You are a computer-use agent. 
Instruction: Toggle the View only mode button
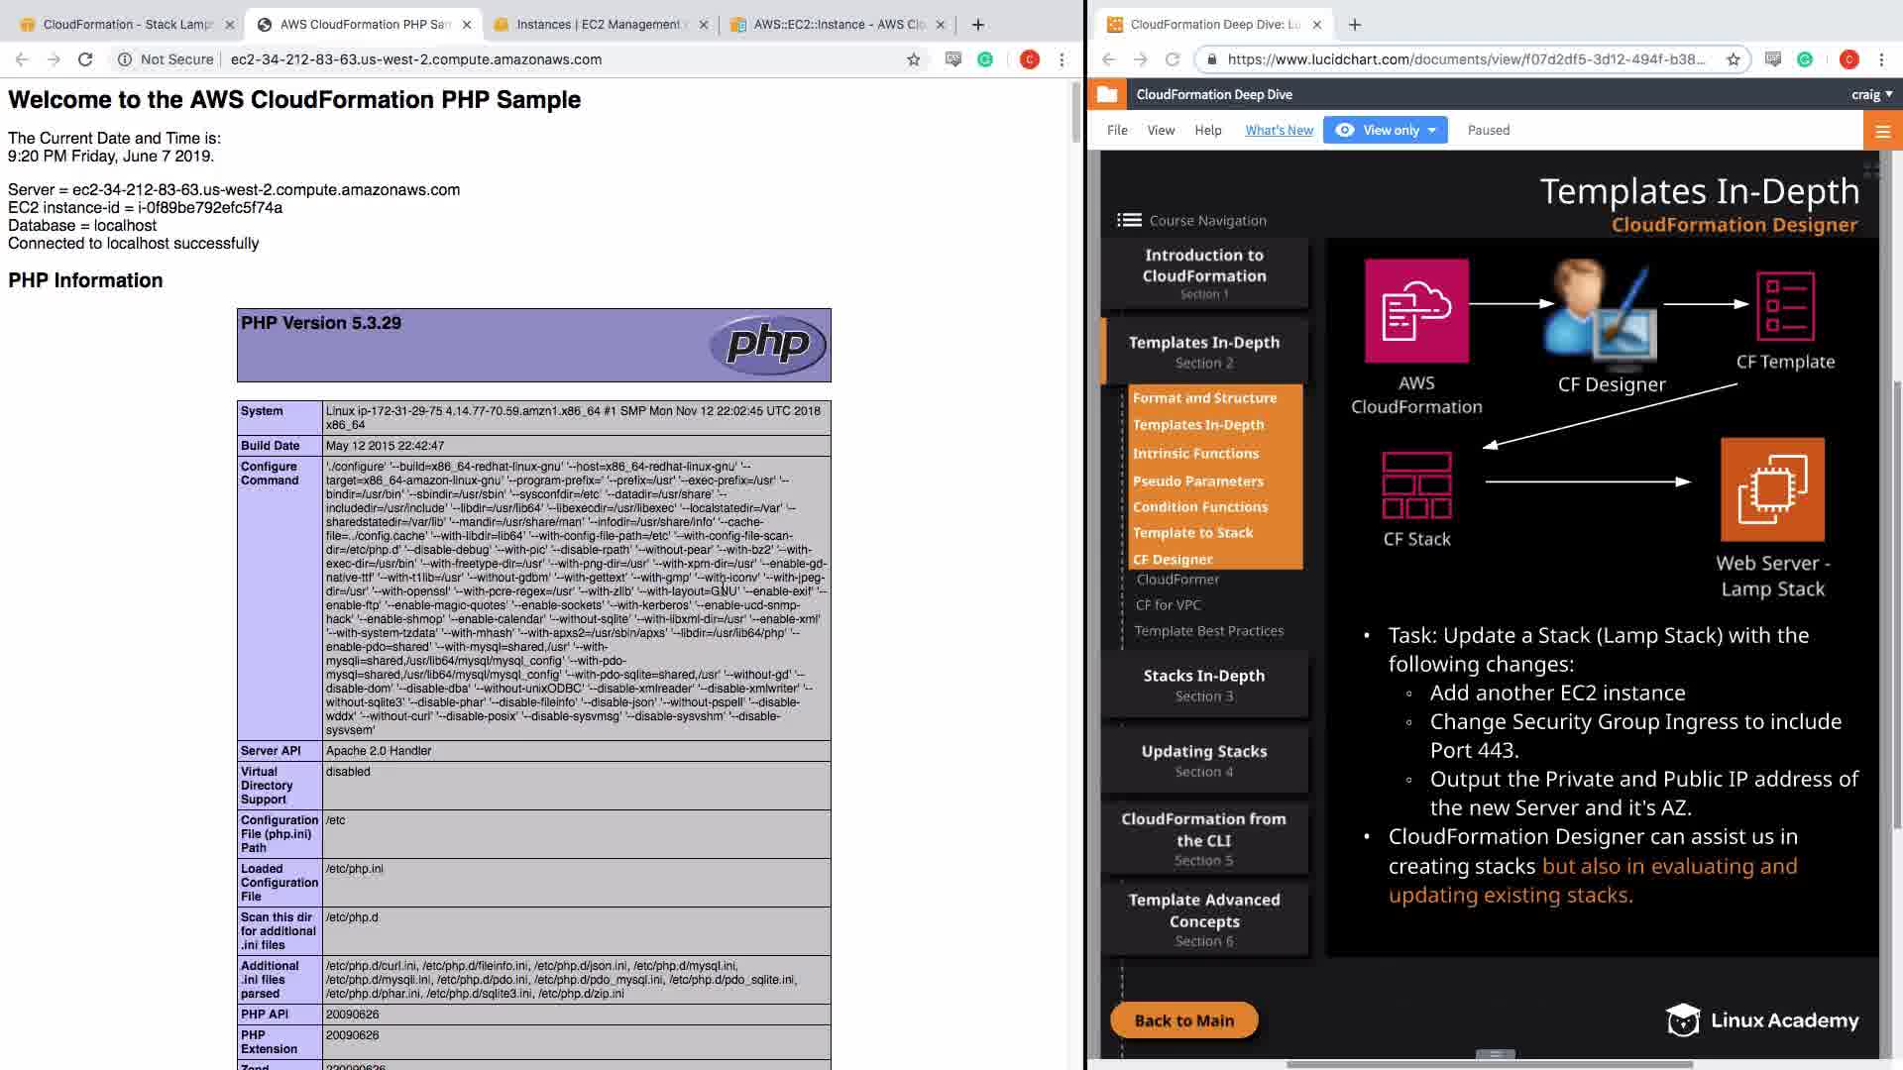[x=1385, y=130]
